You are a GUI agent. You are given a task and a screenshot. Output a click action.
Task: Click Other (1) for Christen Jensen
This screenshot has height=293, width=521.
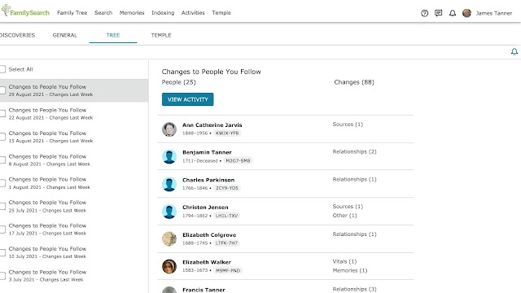[x=344, y=215]
